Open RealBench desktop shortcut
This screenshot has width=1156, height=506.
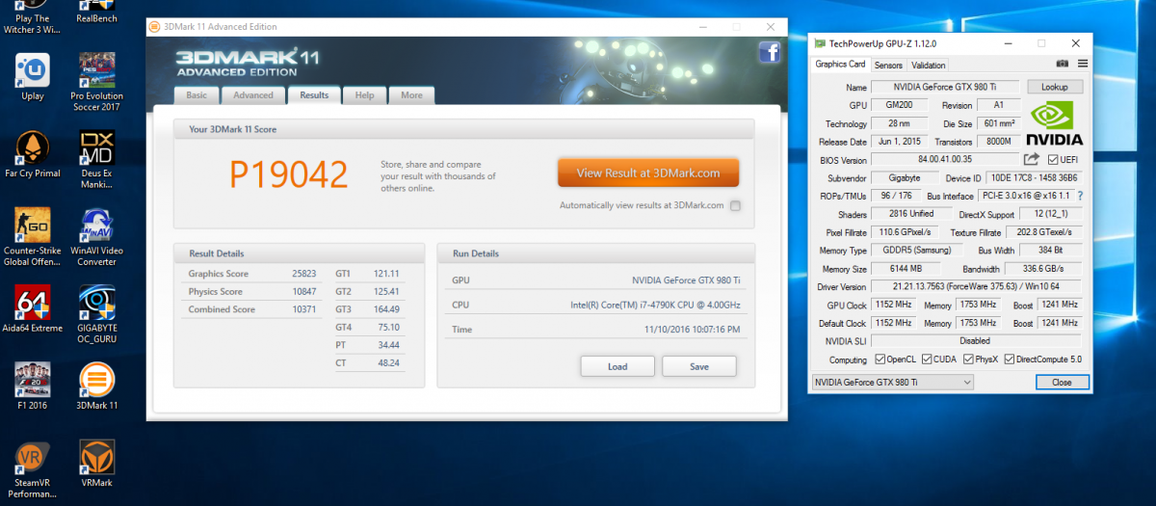click(96, 12)
